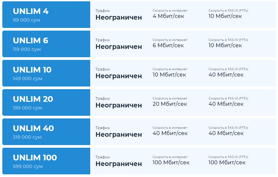Screen dimensions: 278x177
Task: Click UNLIM 10's 40 Мбит/сек TAS-IX speed
Action: [226, 75]
